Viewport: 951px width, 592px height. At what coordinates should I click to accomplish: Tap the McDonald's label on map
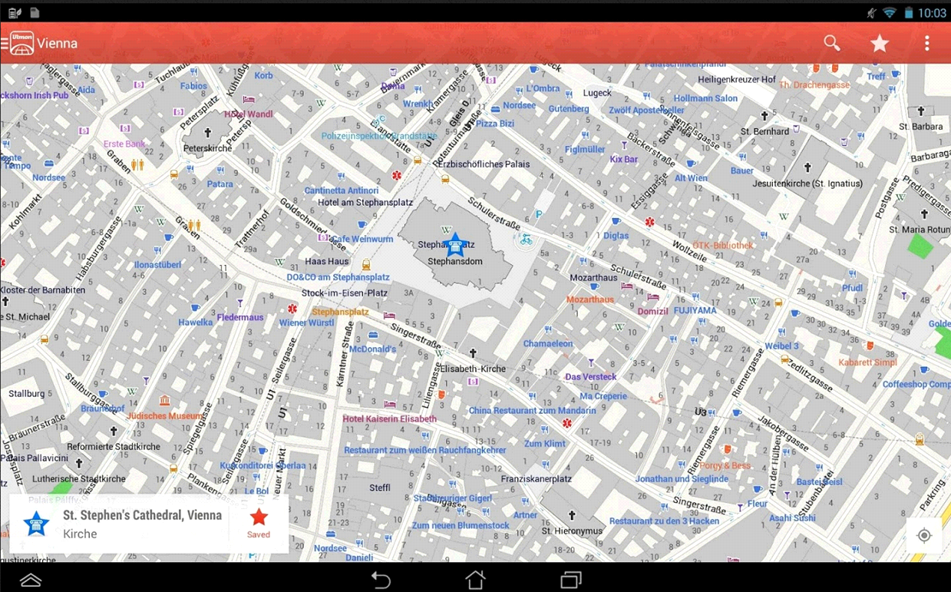[x=372, y=349]
